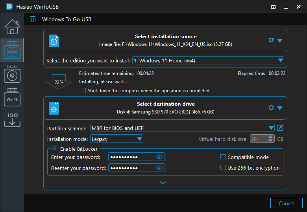Click the Cancel button

(x=286, y=203)
